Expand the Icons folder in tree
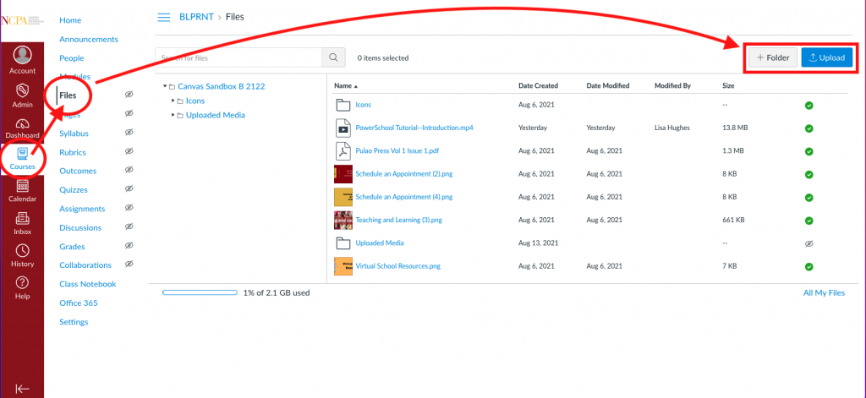Screen dimensions: 866x398 (x=173, y=101)
